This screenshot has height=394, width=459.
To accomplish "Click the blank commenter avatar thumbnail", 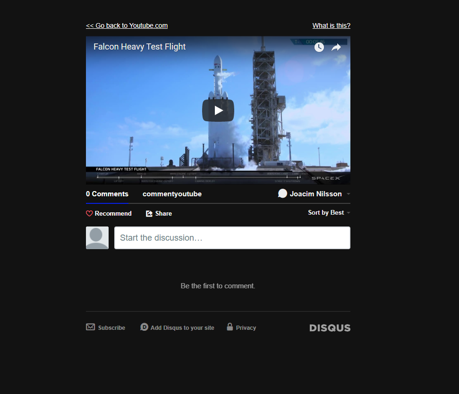I will [97, 237].
